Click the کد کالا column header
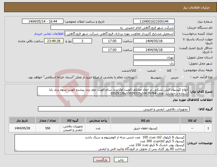This screenshot has height=167, width=217. tap(192, 120)
